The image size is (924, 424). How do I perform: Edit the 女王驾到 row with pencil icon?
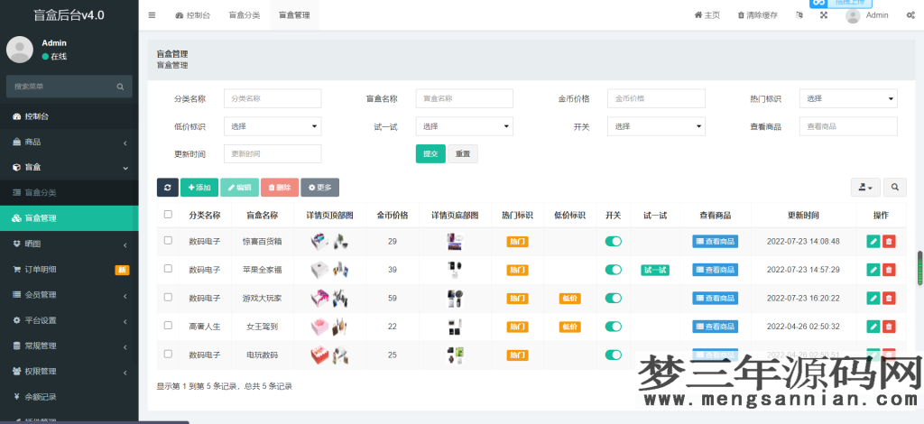point(873,327)
